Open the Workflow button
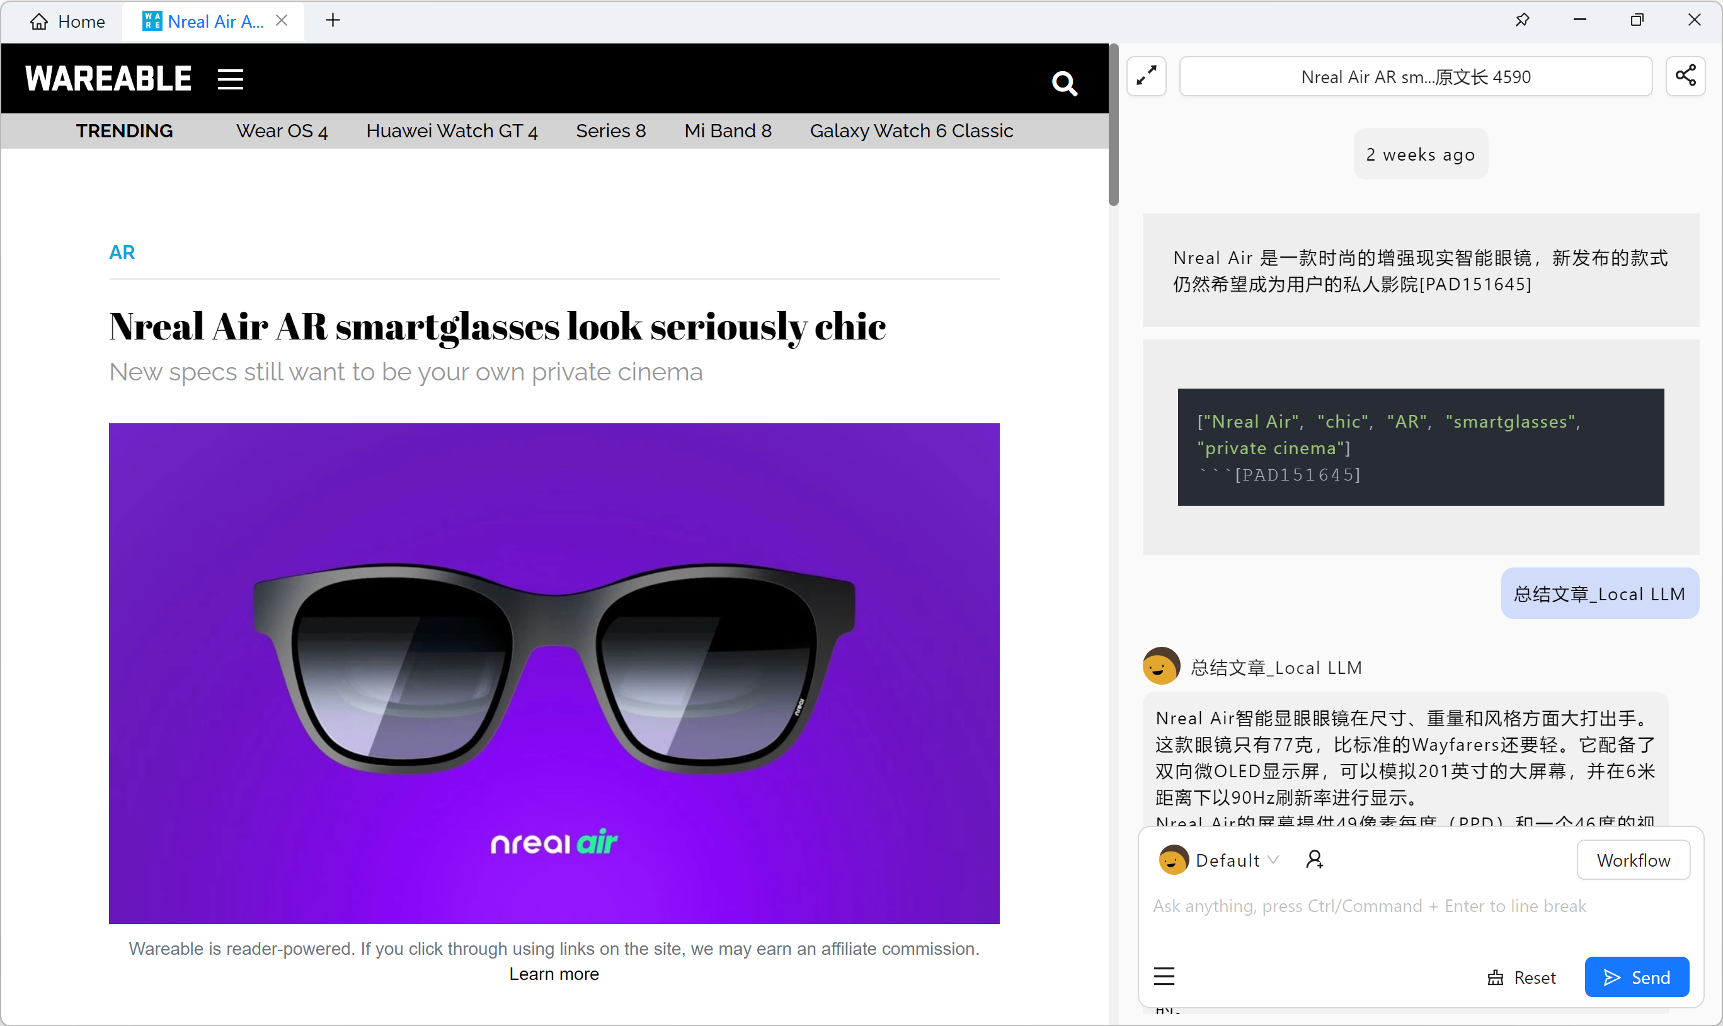 (x=1633, y=860)
